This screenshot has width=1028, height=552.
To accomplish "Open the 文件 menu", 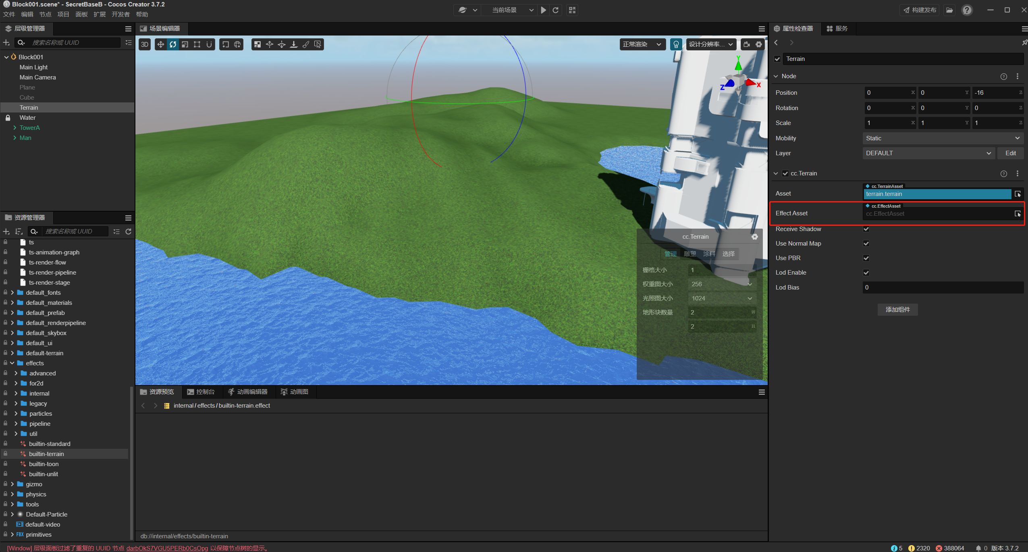I will (x=9, y=15).
